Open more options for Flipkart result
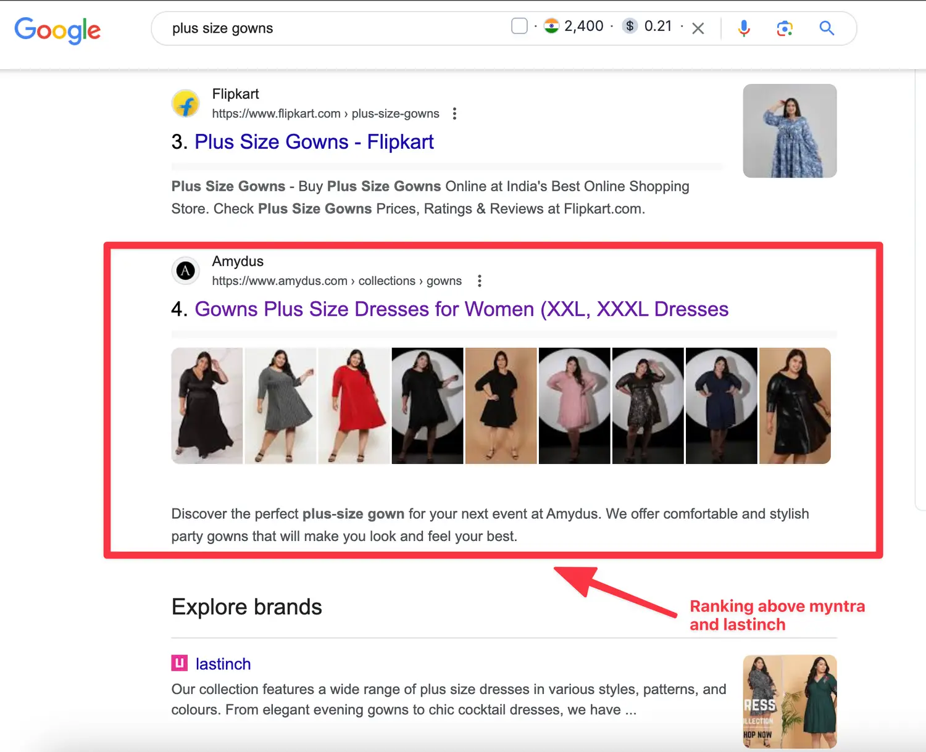The height and width of the screenshot is (752, 926). click(454, 114)
